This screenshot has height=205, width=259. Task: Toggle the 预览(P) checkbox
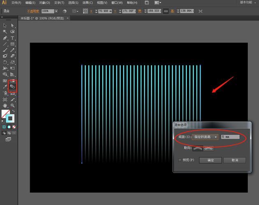(180, 160)
